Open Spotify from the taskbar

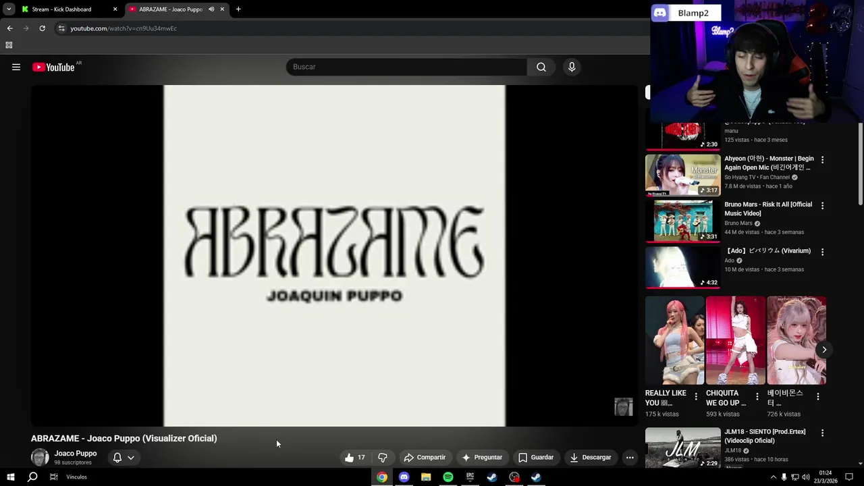click(x=448, y=477)
